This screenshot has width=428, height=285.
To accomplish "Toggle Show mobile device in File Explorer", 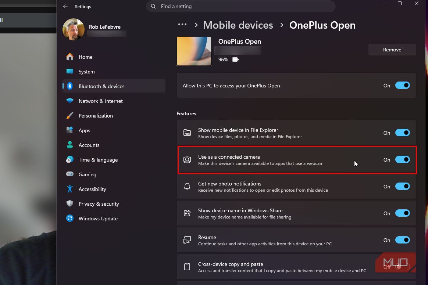I will (403, 133).
